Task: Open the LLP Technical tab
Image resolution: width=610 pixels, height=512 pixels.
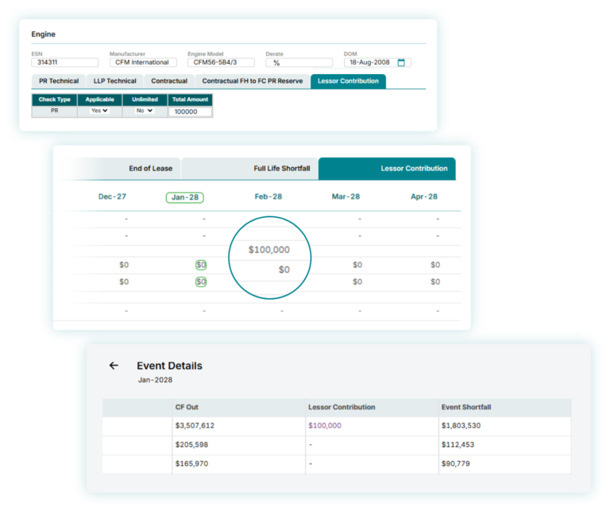Action: [114, 81]
